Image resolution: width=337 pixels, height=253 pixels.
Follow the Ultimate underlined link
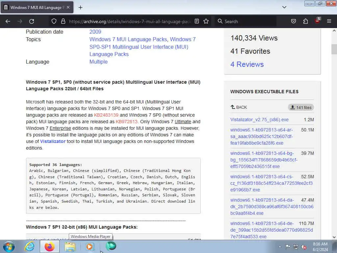[183, 122]
